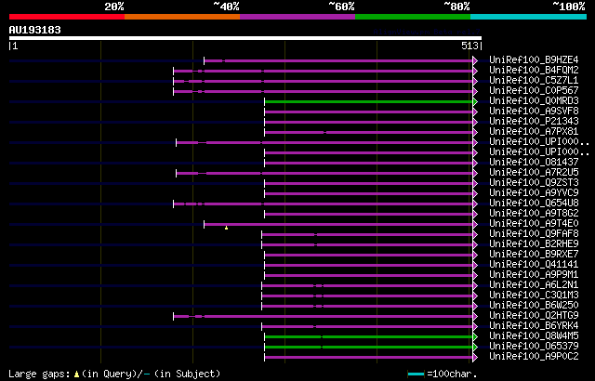Click the purple alignment bar for B9HZE4
The width and height of the screenshot is (595, 381).
pyautogui.click(x=338, y=60)
